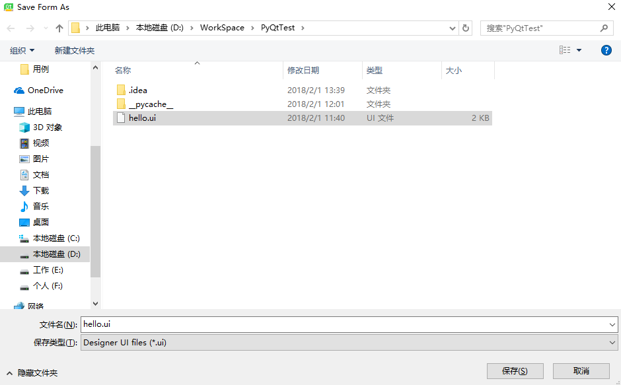The image size is (621, 385).
Task: Open the __pycache__ folder
Action: point(151,104)
